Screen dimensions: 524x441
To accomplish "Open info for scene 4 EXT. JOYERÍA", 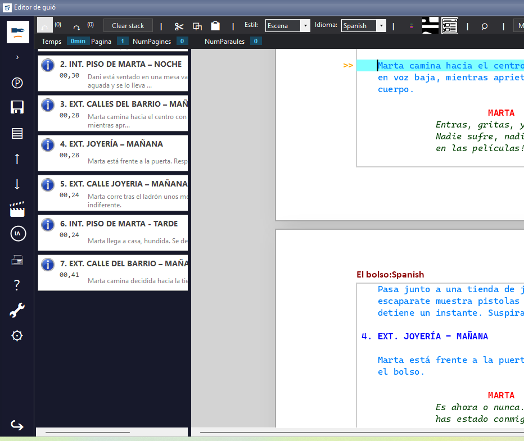I will tap(48, 145).
